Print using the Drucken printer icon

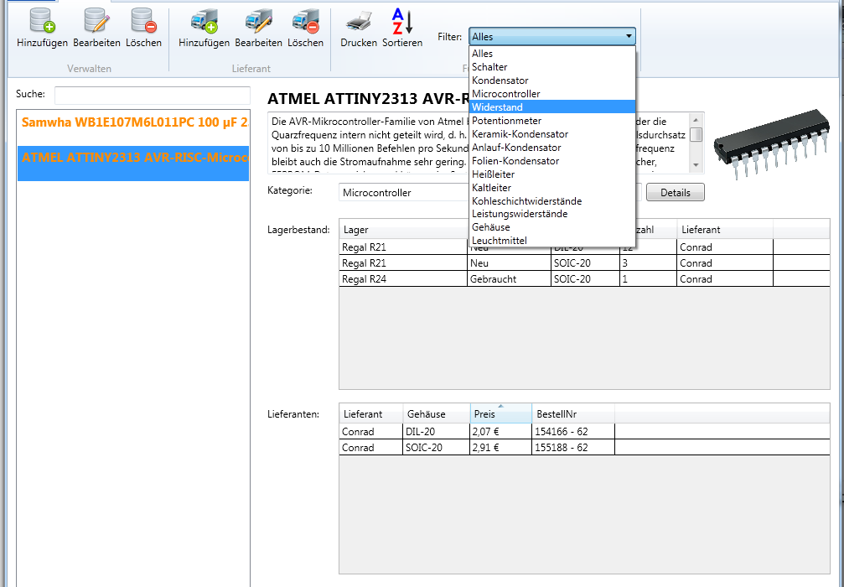359,22
